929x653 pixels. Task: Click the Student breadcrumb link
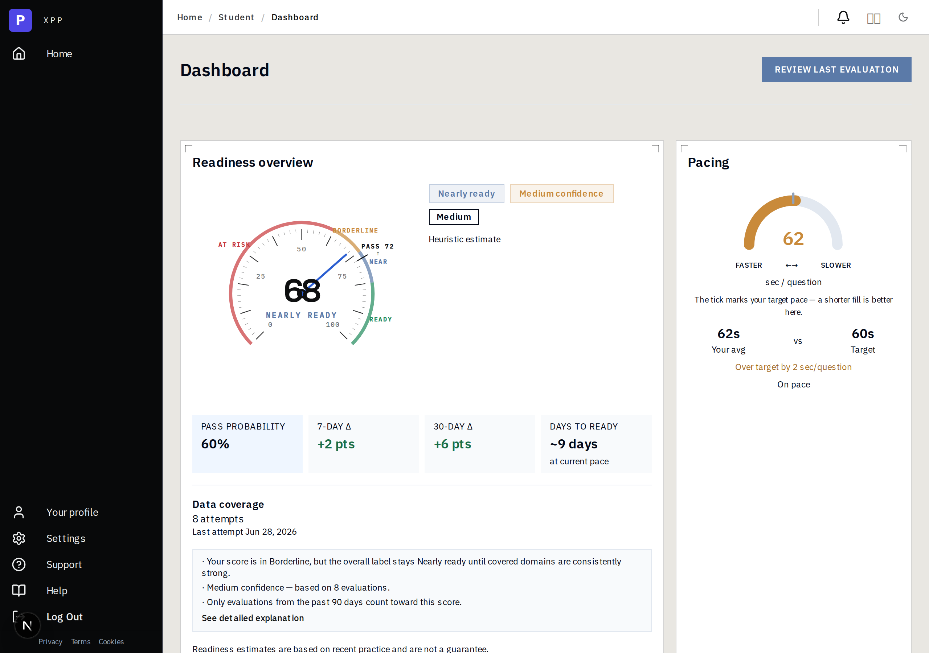236,17
